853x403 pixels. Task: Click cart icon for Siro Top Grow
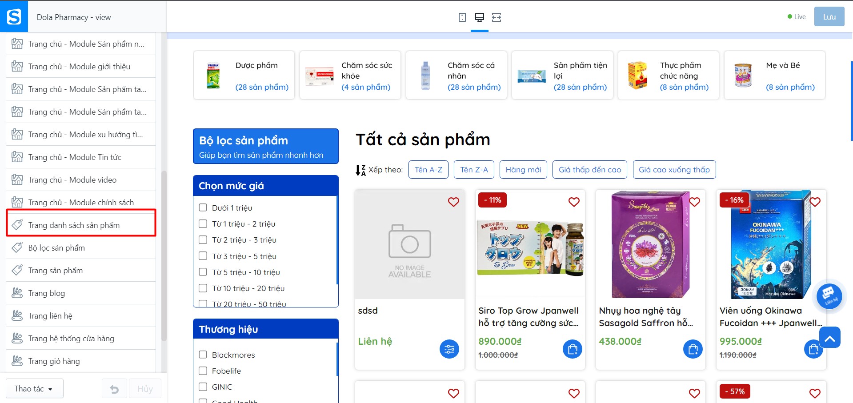573,349
